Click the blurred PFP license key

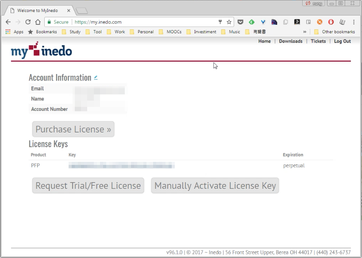coord(121,165)
